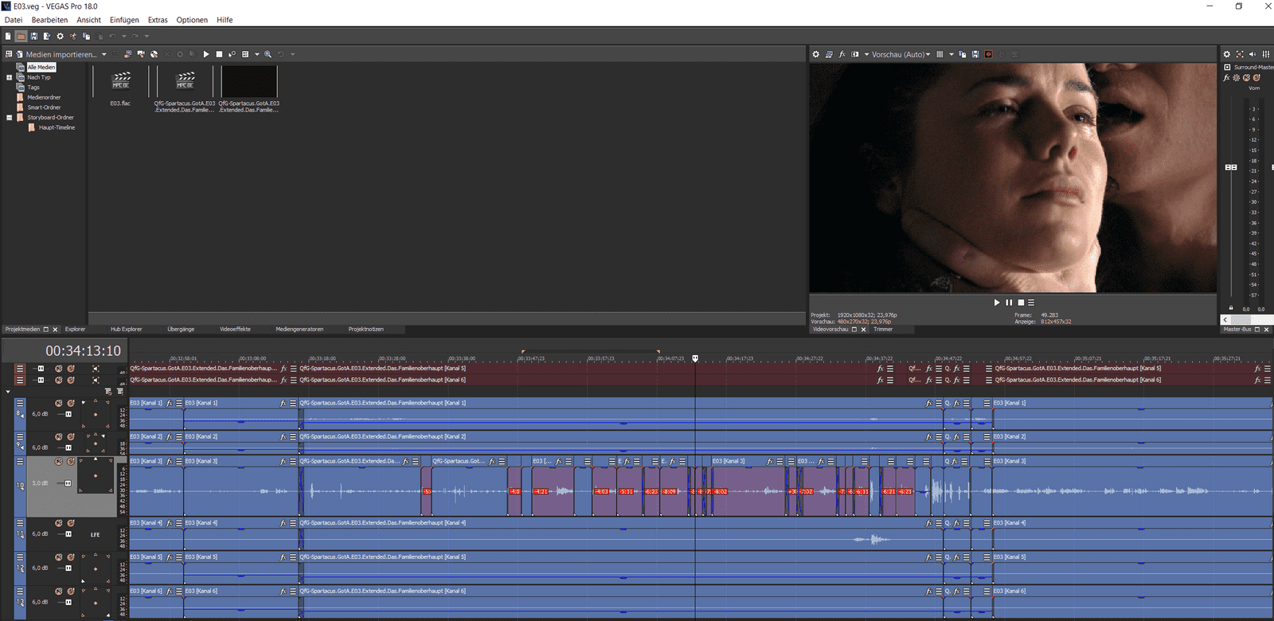Click the Open project folder icon
Viewport: 1274px width, 621px height.
click(21, 36)
